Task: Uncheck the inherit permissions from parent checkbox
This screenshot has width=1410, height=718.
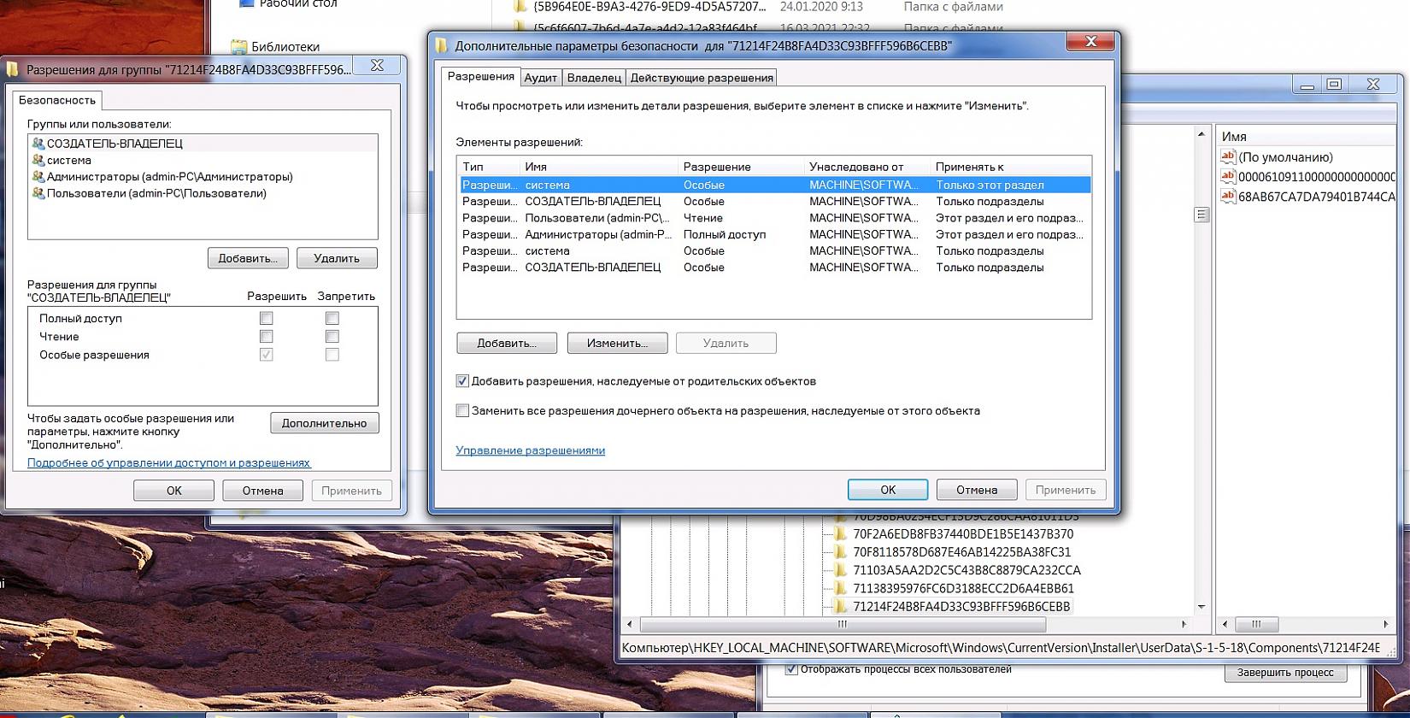Action: tap(462, 381)
